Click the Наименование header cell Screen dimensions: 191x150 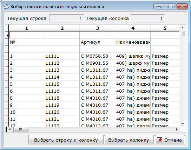133,42
